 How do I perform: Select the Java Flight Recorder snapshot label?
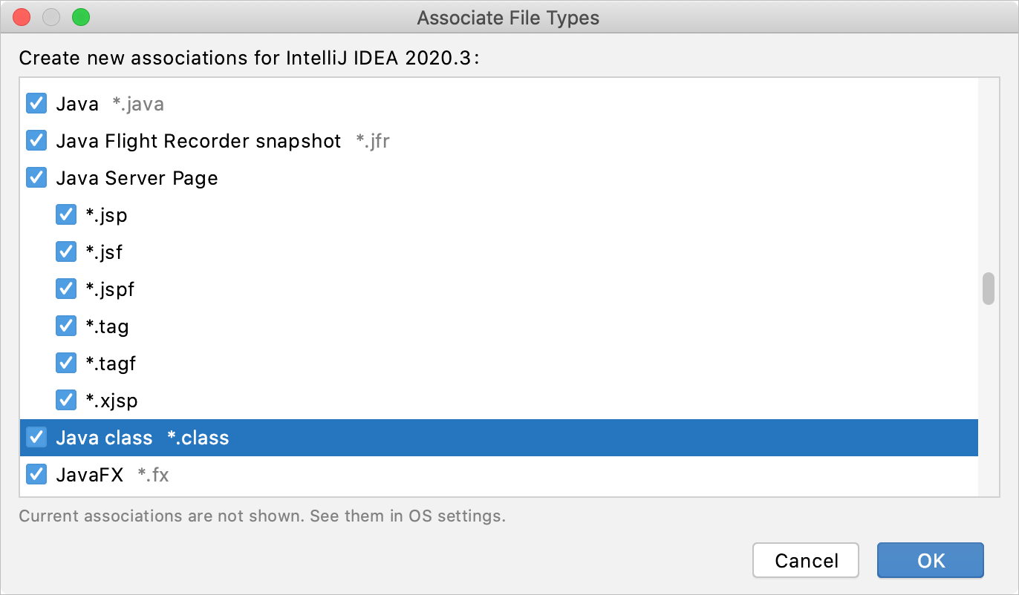198,141
